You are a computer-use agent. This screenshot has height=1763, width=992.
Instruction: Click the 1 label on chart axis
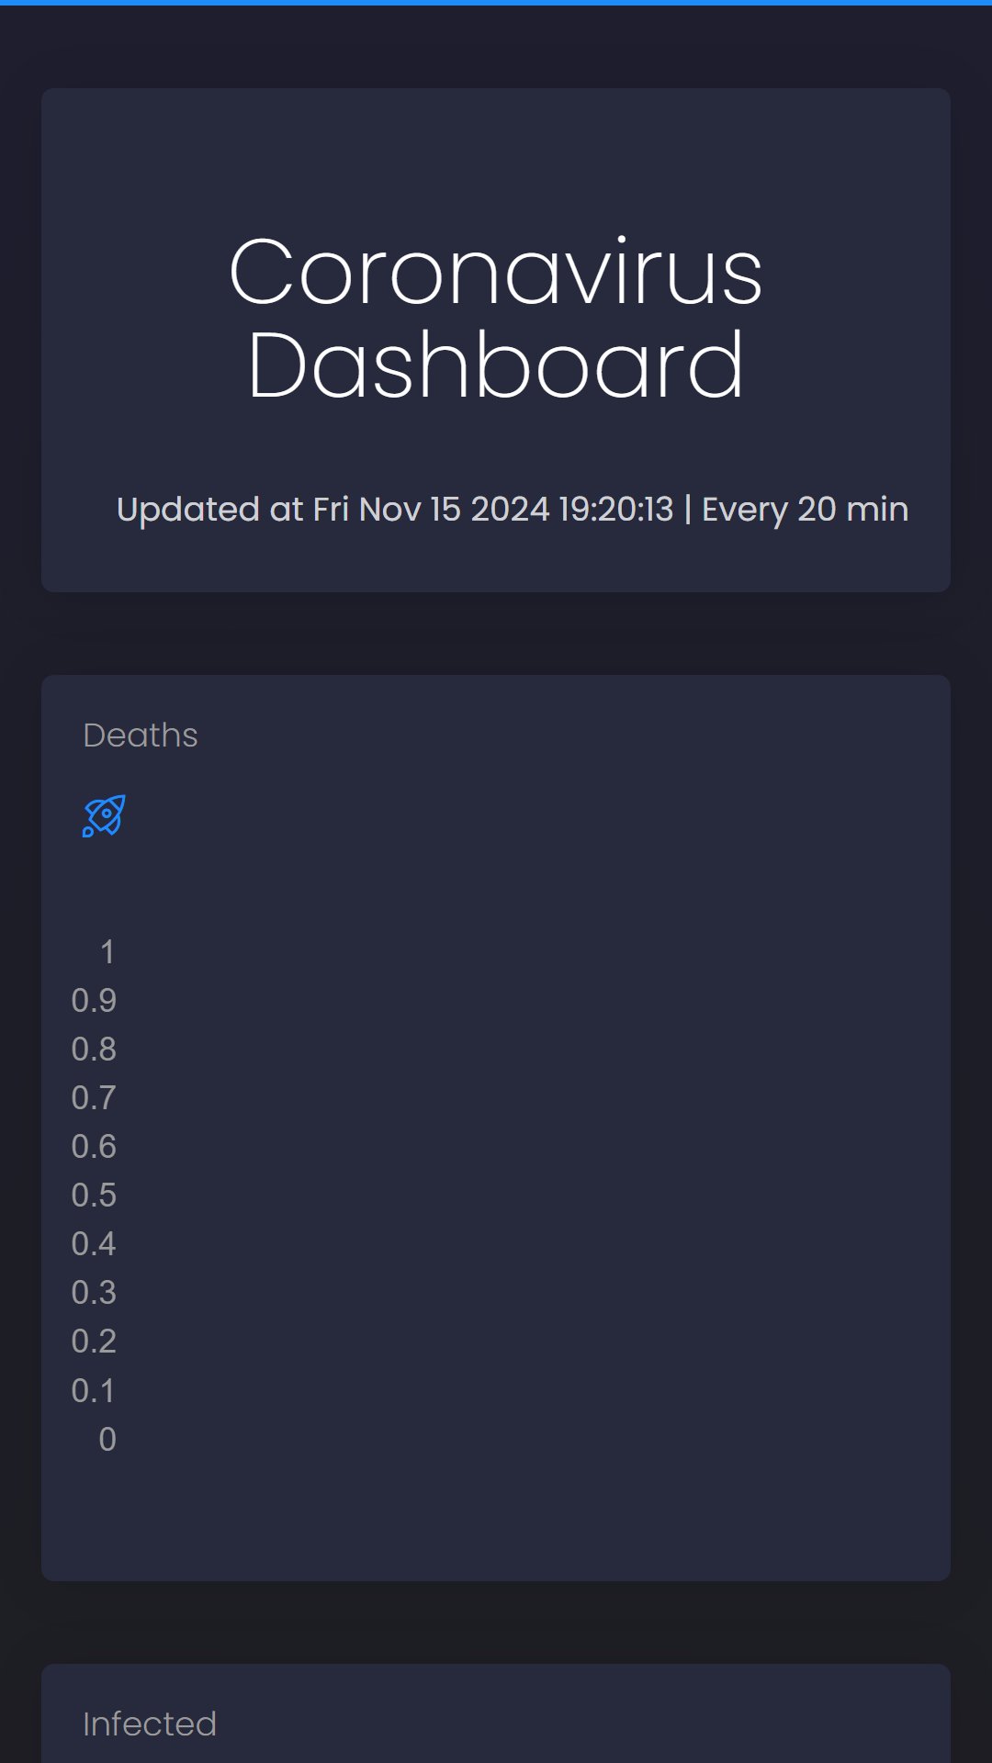coord(107,952)
